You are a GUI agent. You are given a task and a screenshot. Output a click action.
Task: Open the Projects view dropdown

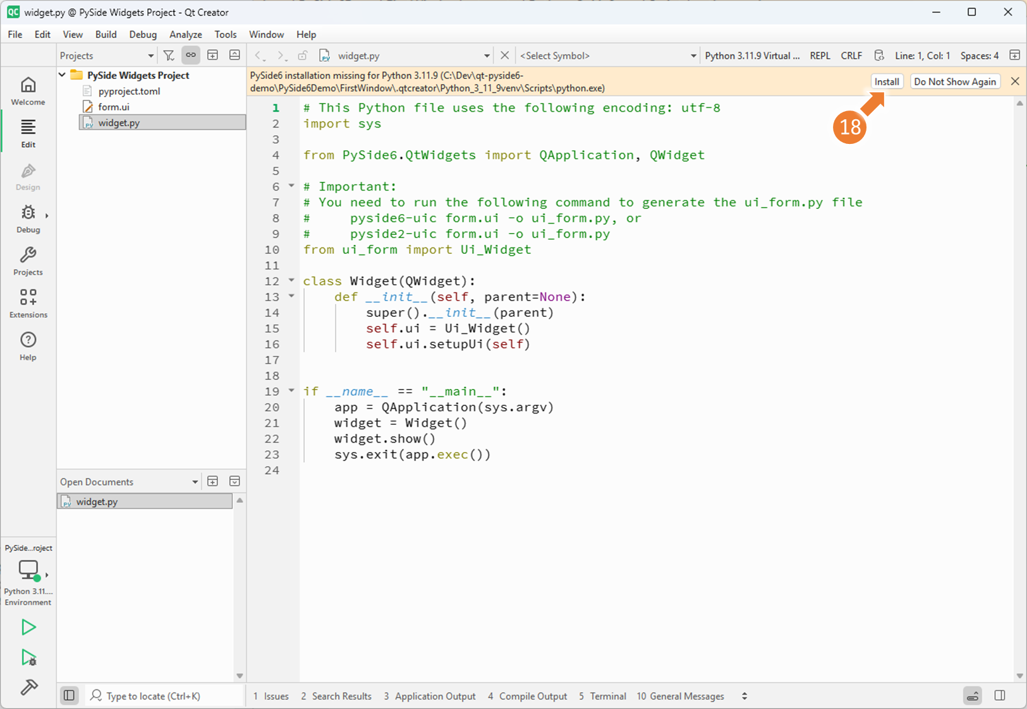pyautogui.click(x=106, y=56)
